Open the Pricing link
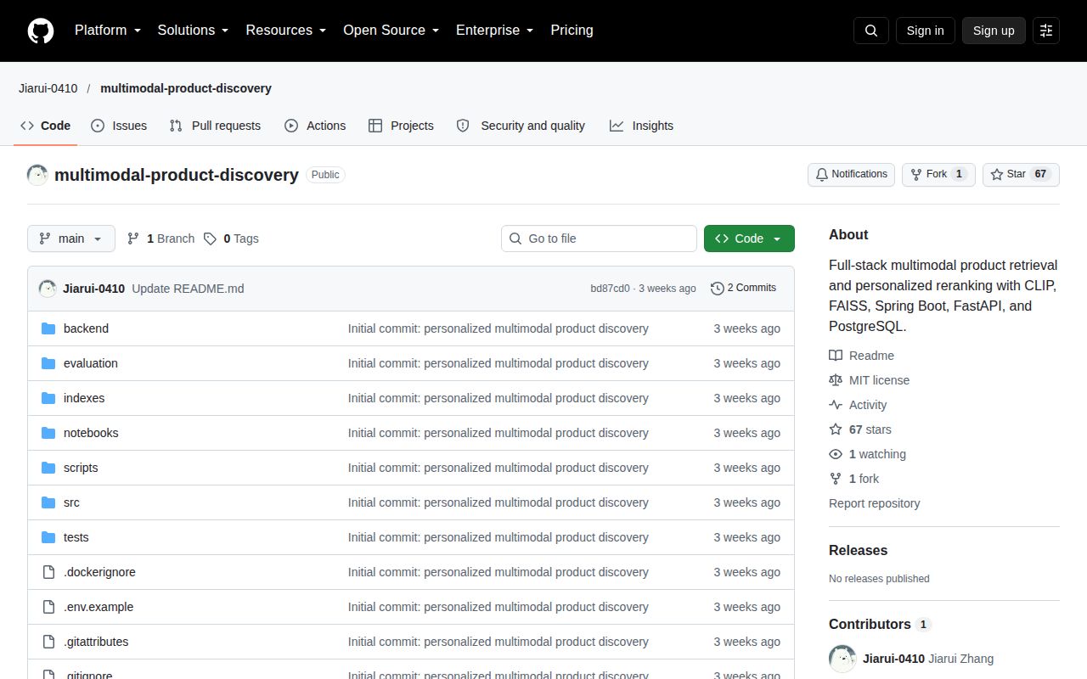The image size is (1087, 679). (572, 31)
